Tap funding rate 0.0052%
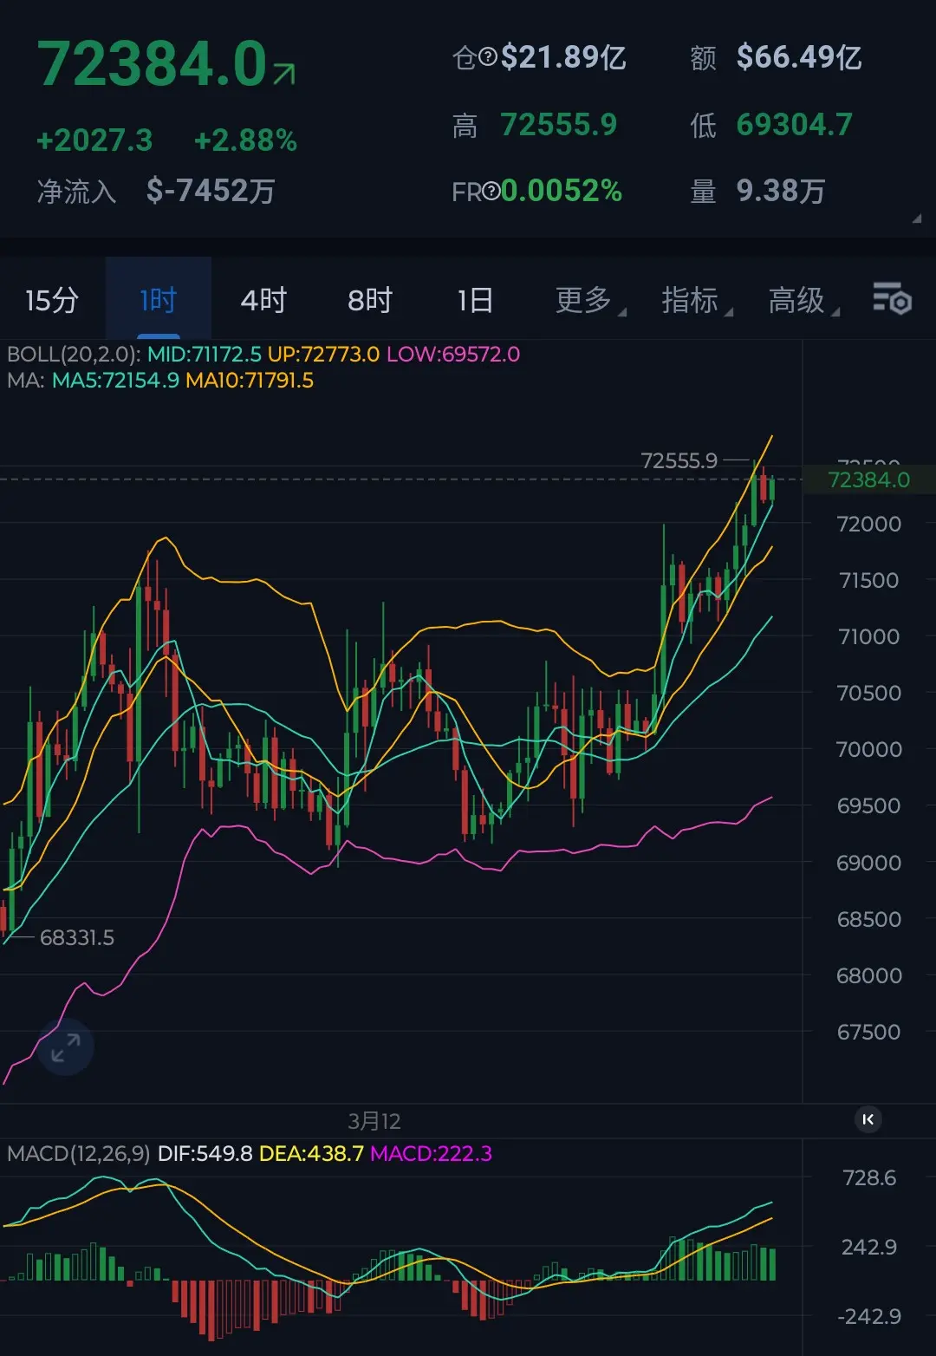This screenshot has width=936, height=1356. pos(562,191)
